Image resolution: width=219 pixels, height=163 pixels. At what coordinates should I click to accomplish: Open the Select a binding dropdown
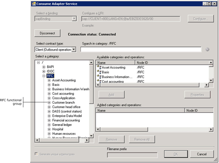[74, 19]
